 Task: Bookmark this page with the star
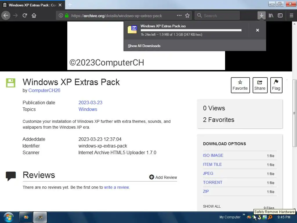187,15
